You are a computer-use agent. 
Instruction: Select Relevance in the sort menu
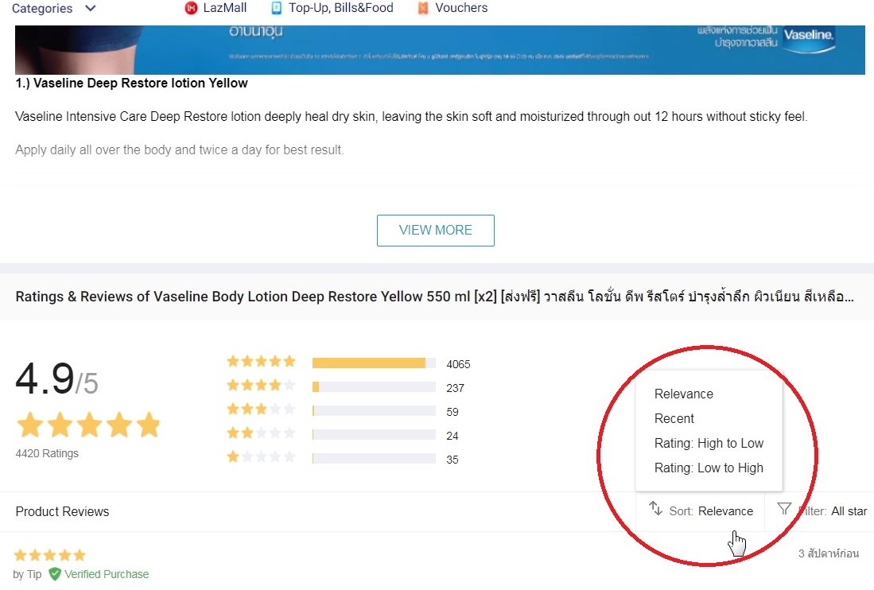tap(683, 394)
